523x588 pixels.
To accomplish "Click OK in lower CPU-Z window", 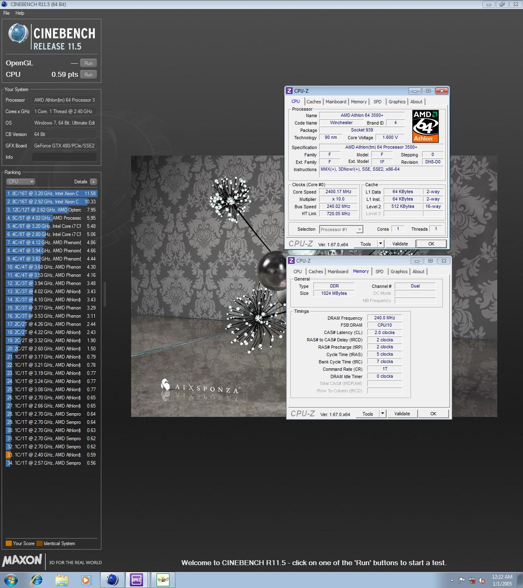I will click(433, 414).
